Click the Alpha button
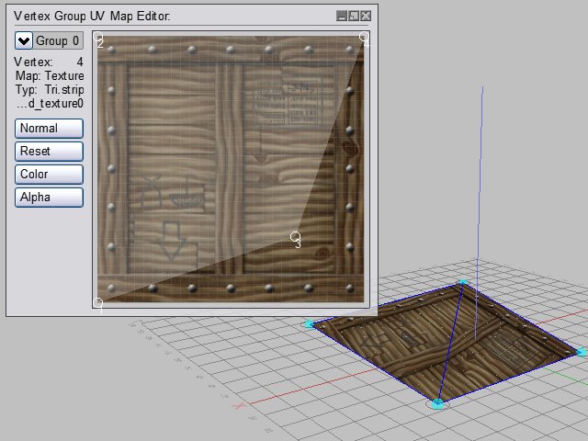The width and height of the screenshot is (588, 441). tap(50, 197)
